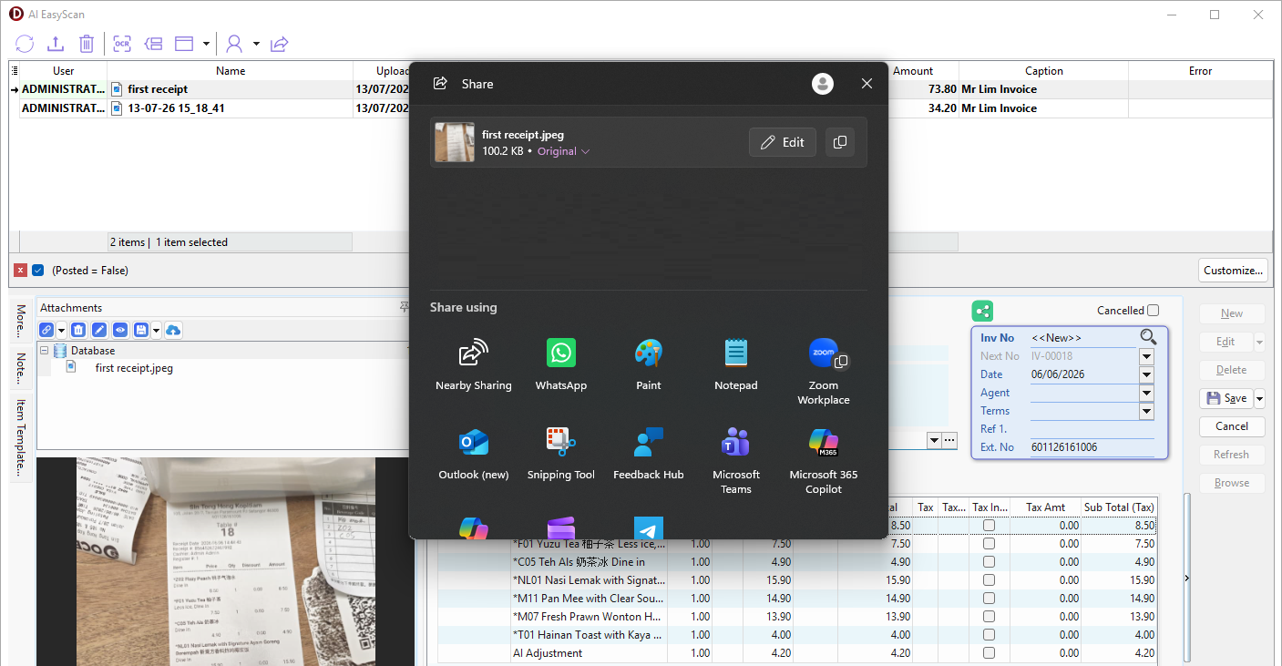Share using Microsoft Teams
This screenshot has width=1282, height=666.
point(736,460)
